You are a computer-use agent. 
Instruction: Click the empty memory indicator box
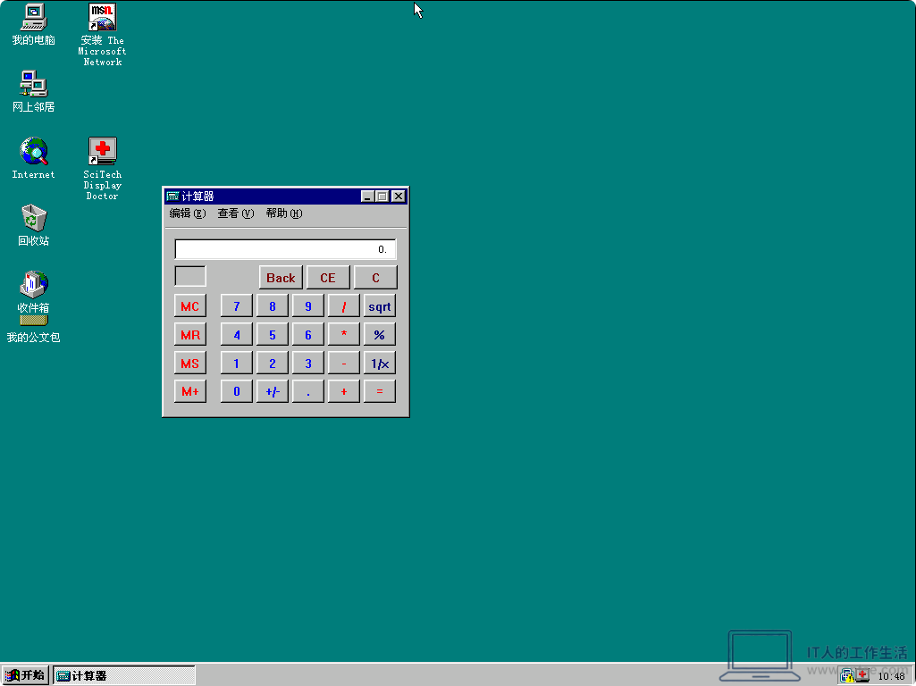[x=189, y=276]
